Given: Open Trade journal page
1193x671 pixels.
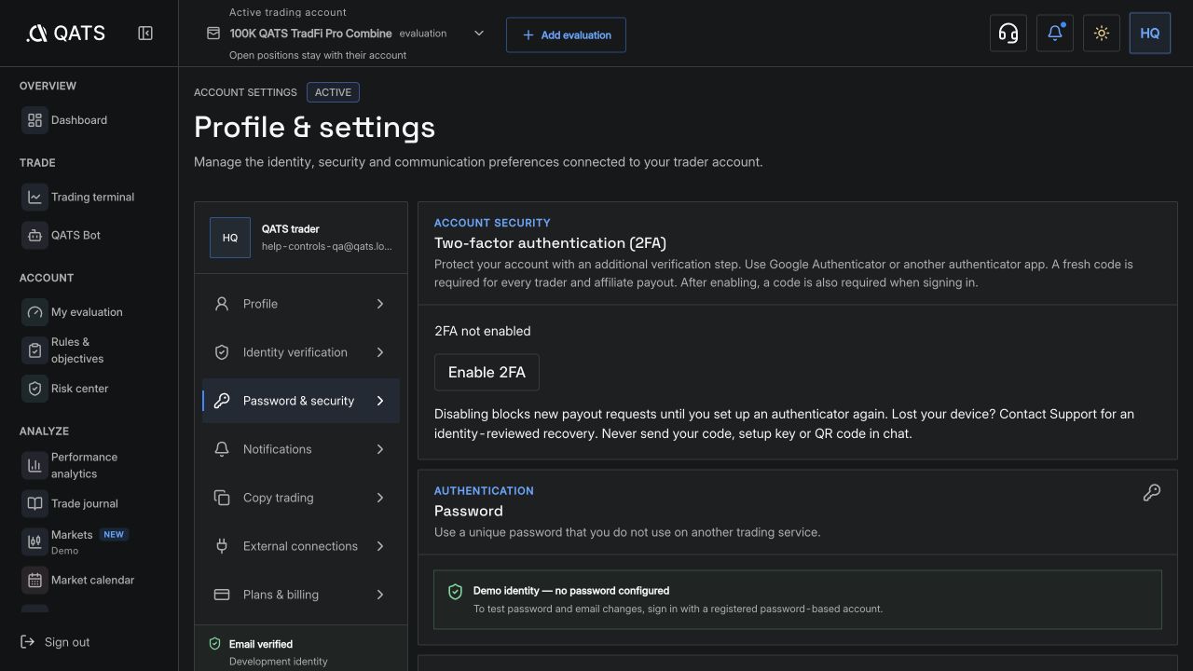Looking at the screenshot, I should coord(89,503).
